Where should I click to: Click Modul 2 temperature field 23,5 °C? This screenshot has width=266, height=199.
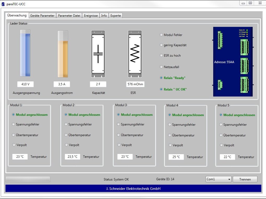coord(72,157)
